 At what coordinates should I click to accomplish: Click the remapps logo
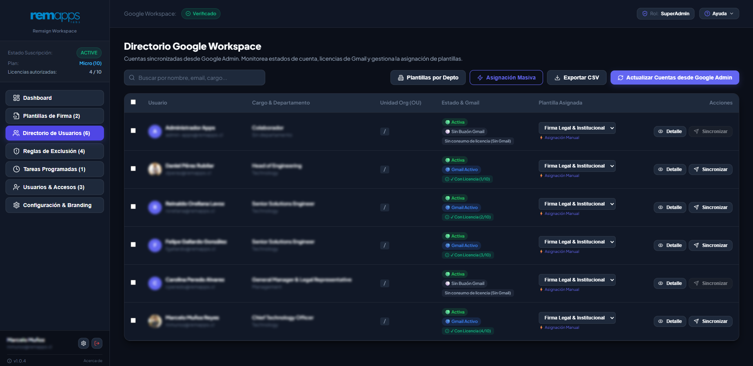click(55, 16)
